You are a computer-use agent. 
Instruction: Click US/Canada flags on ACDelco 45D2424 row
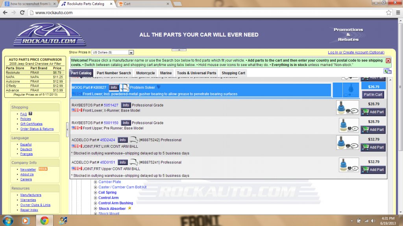tap(77, 146)
